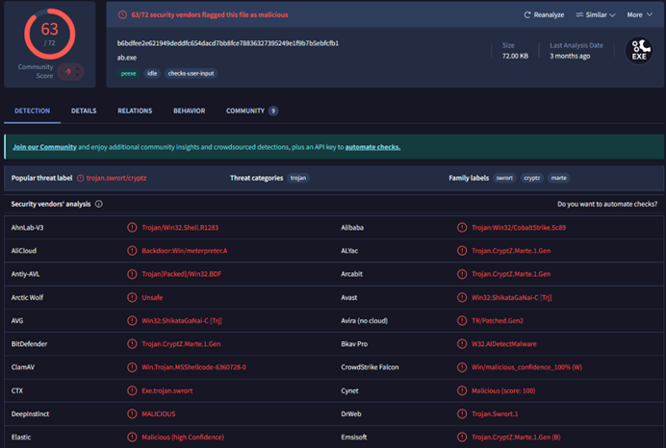
Task: Open the Similar dropdown menu
Action: (x=596, y=14)
